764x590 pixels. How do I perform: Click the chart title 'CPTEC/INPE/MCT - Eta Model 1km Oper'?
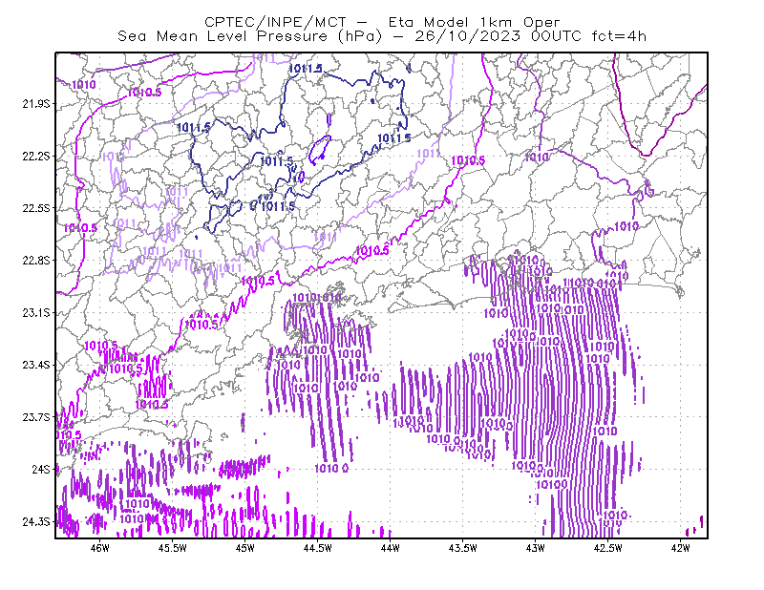[x=382, y=22]
